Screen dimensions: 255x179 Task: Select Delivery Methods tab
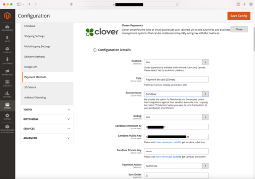coord(47,57)
